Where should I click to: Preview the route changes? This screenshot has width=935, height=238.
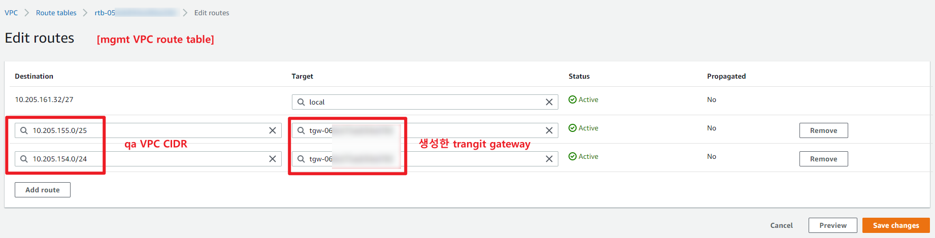click(832, 225)
